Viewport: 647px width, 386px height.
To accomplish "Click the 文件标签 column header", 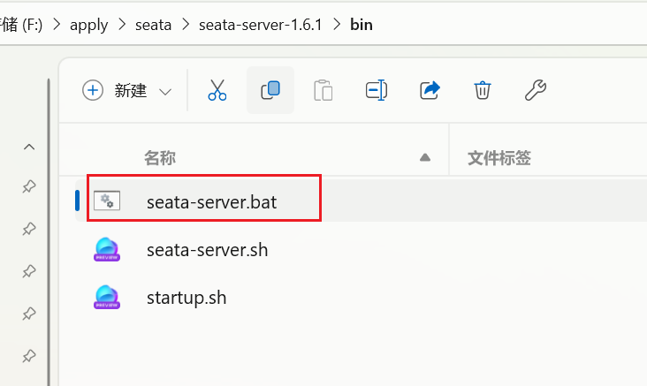I will tap(499, 158).
